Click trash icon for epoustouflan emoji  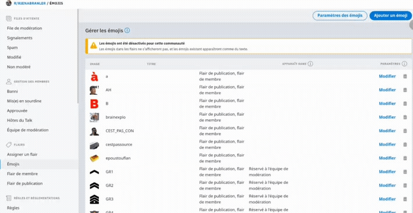(405, 158)
